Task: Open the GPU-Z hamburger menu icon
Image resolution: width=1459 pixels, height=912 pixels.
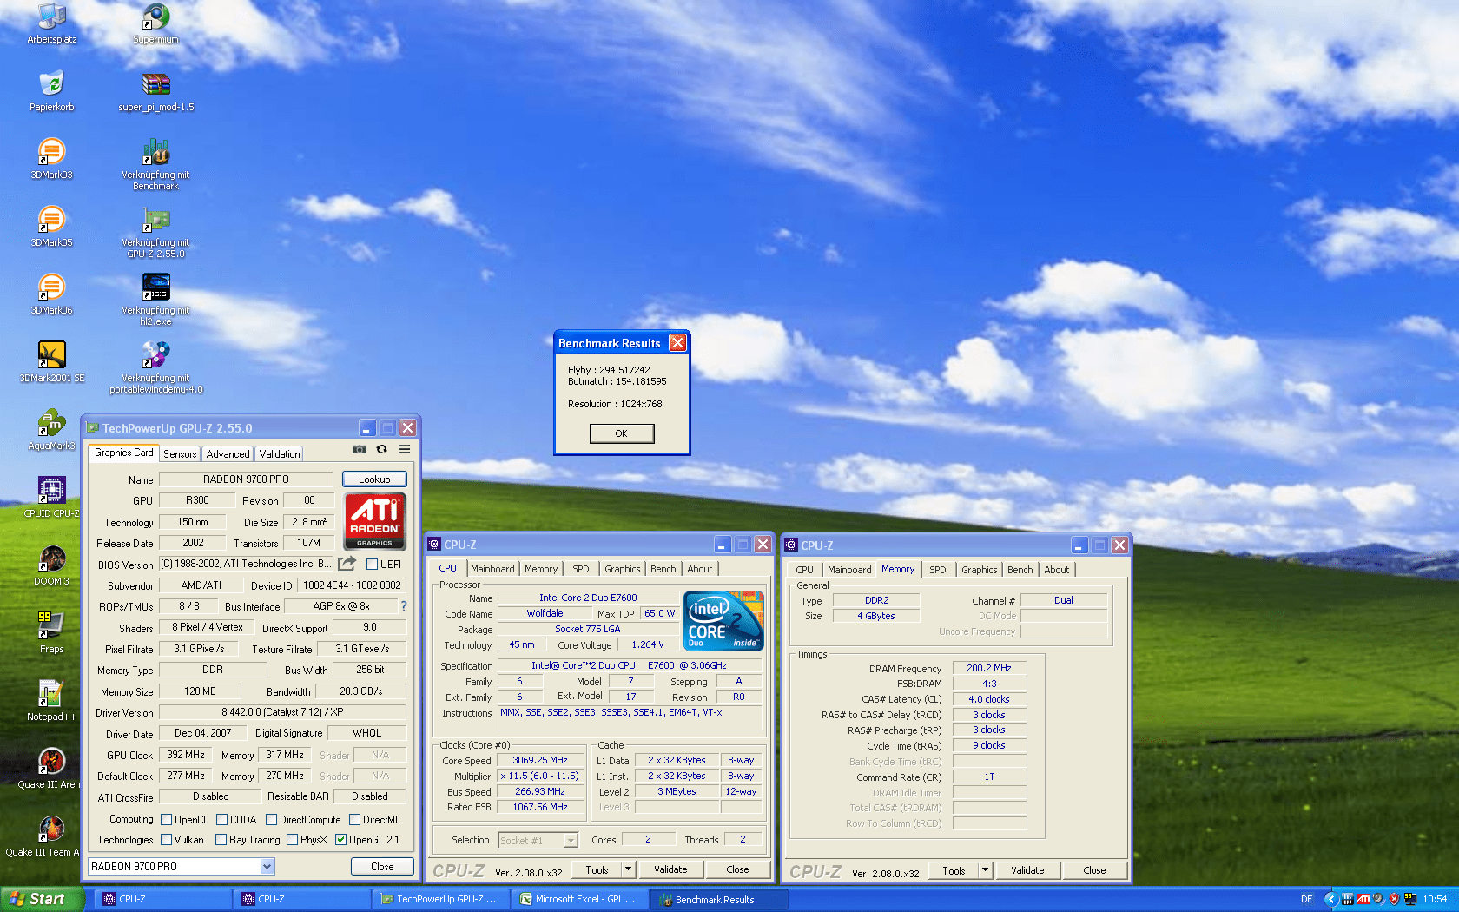Action: coord(405,449)
